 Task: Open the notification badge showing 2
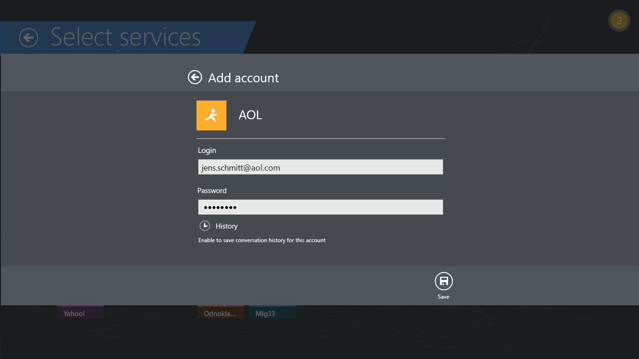(619, 21)
